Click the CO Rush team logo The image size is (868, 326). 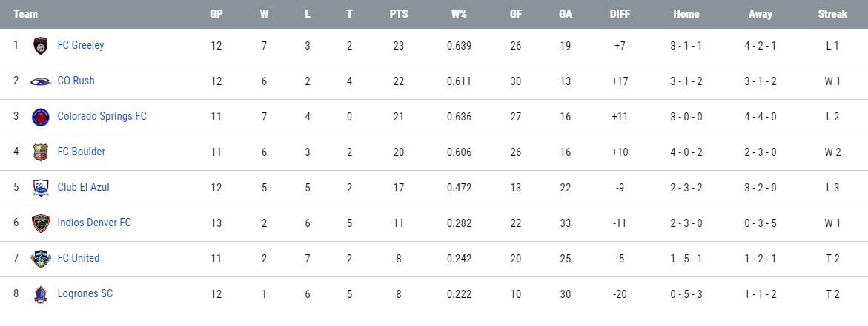tap(41, 81)
